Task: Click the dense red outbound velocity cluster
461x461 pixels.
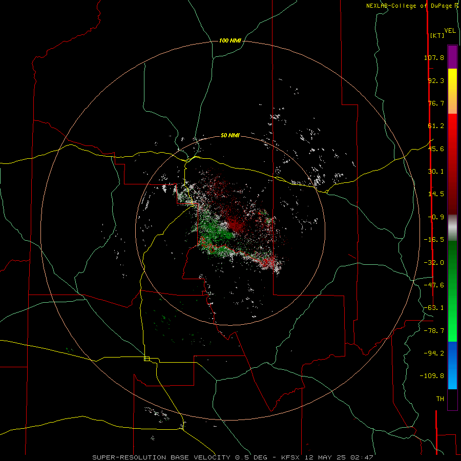Action: point(235,225)
